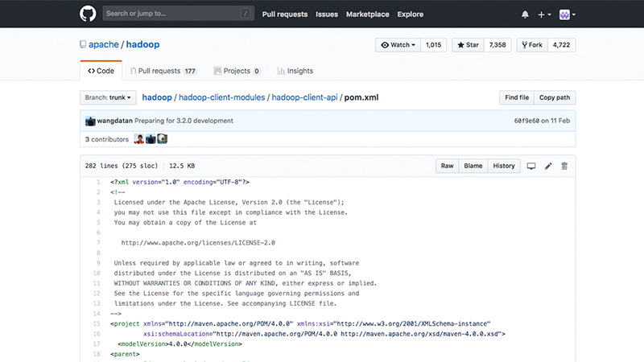View the 7,358 stargazers count
Image resolution: width=644 pixels, height=362 pixels.
point(497,45)
